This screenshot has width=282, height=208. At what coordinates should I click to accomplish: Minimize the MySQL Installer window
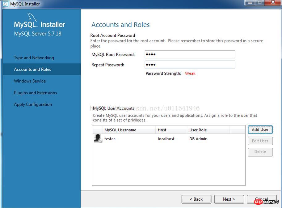(250, 3)
